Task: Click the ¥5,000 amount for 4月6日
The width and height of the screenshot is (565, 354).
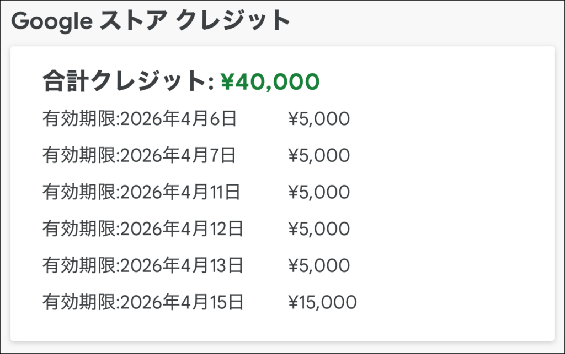Action: (x=319, y=119)
